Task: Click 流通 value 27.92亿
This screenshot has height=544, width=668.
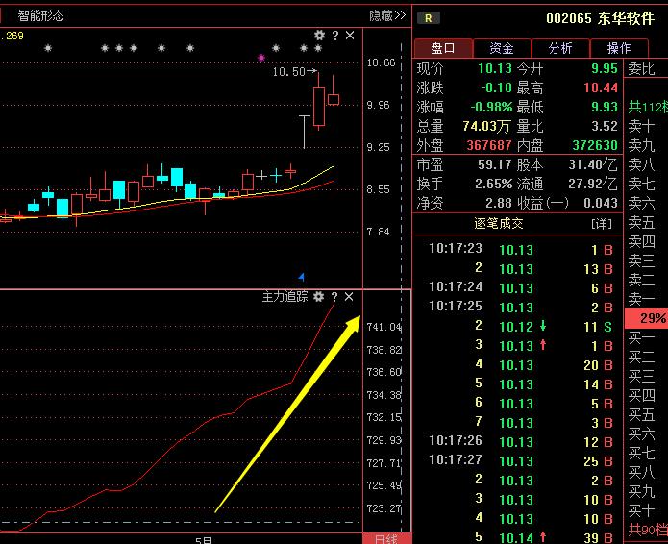Action: (593, 184)
